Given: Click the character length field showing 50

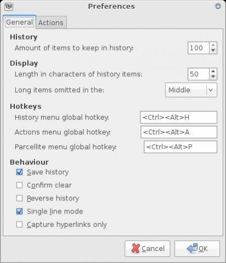Looking at the screenshot, I should tap(199, 74).
